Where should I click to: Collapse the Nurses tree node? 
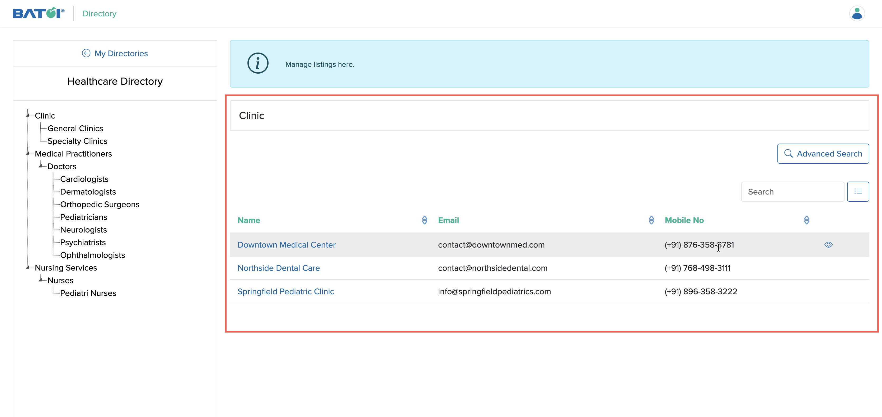click(x=41, y=280)
